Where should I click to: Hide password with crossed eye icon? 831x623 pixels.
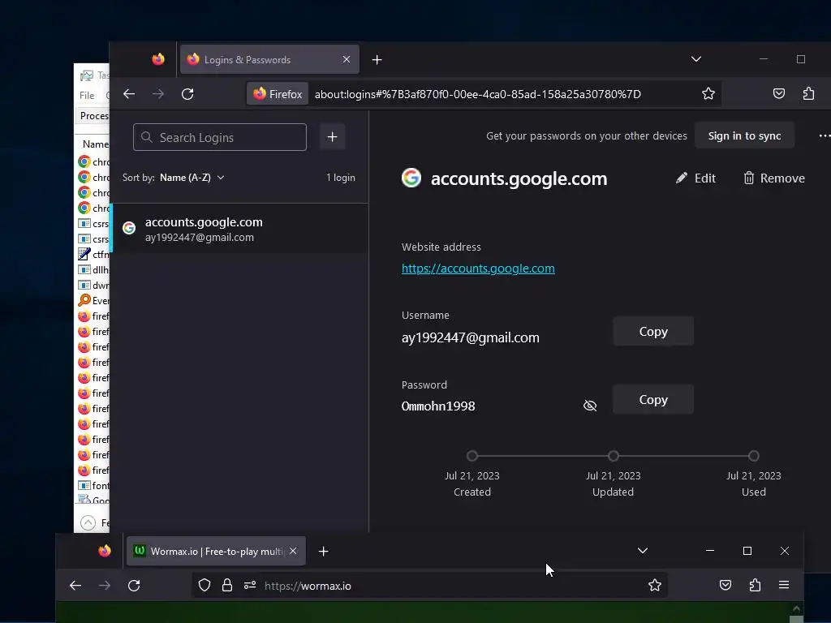pyautogui.click(x=590, y=406)
